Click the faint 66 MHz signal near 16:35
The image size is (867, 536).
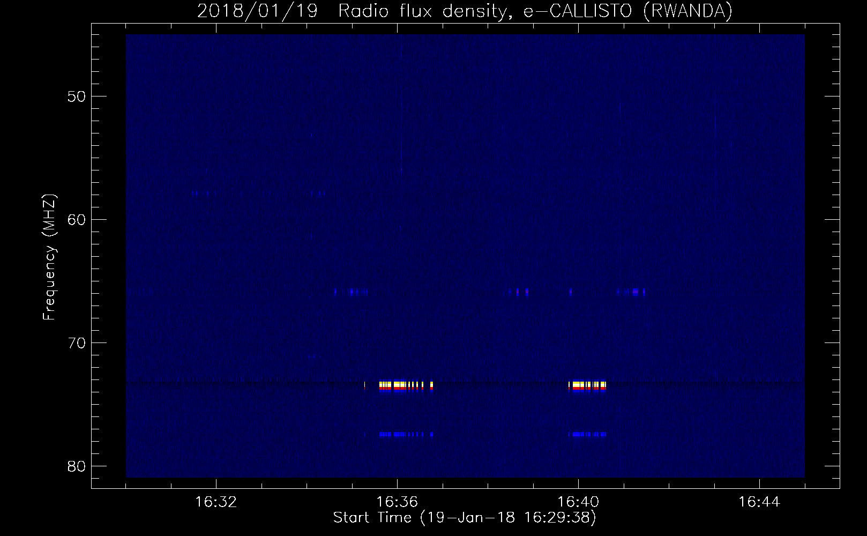click(351, 292)
